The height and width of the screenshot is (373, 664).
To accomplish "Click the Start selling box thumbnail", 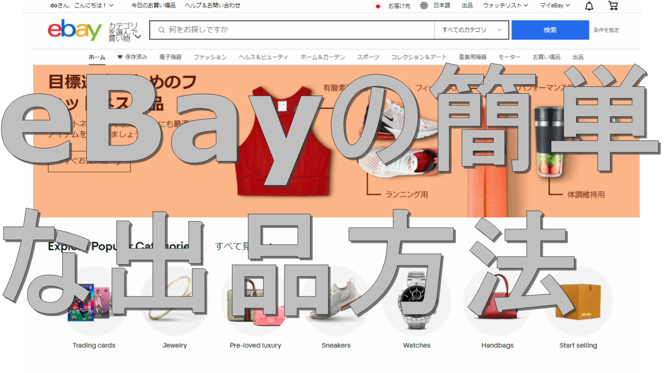I will [578, 300].
